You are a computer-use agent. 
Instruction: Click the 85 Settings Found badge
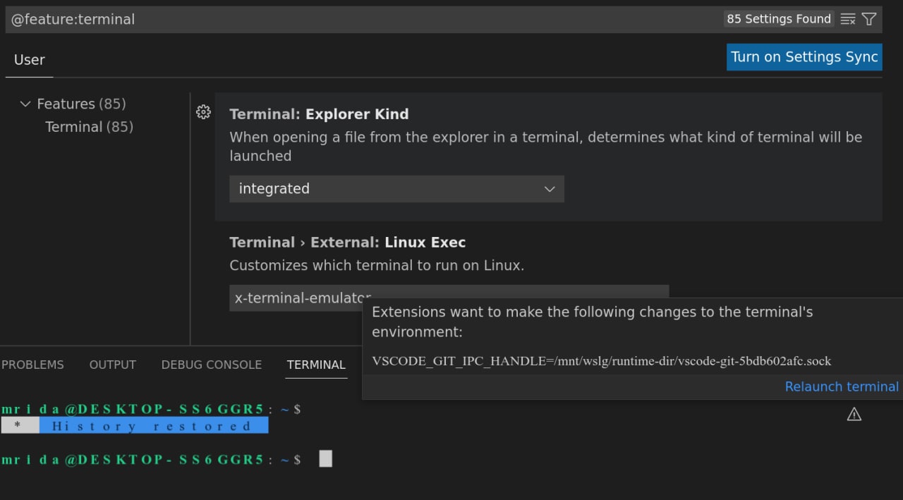tap(779, 19)
